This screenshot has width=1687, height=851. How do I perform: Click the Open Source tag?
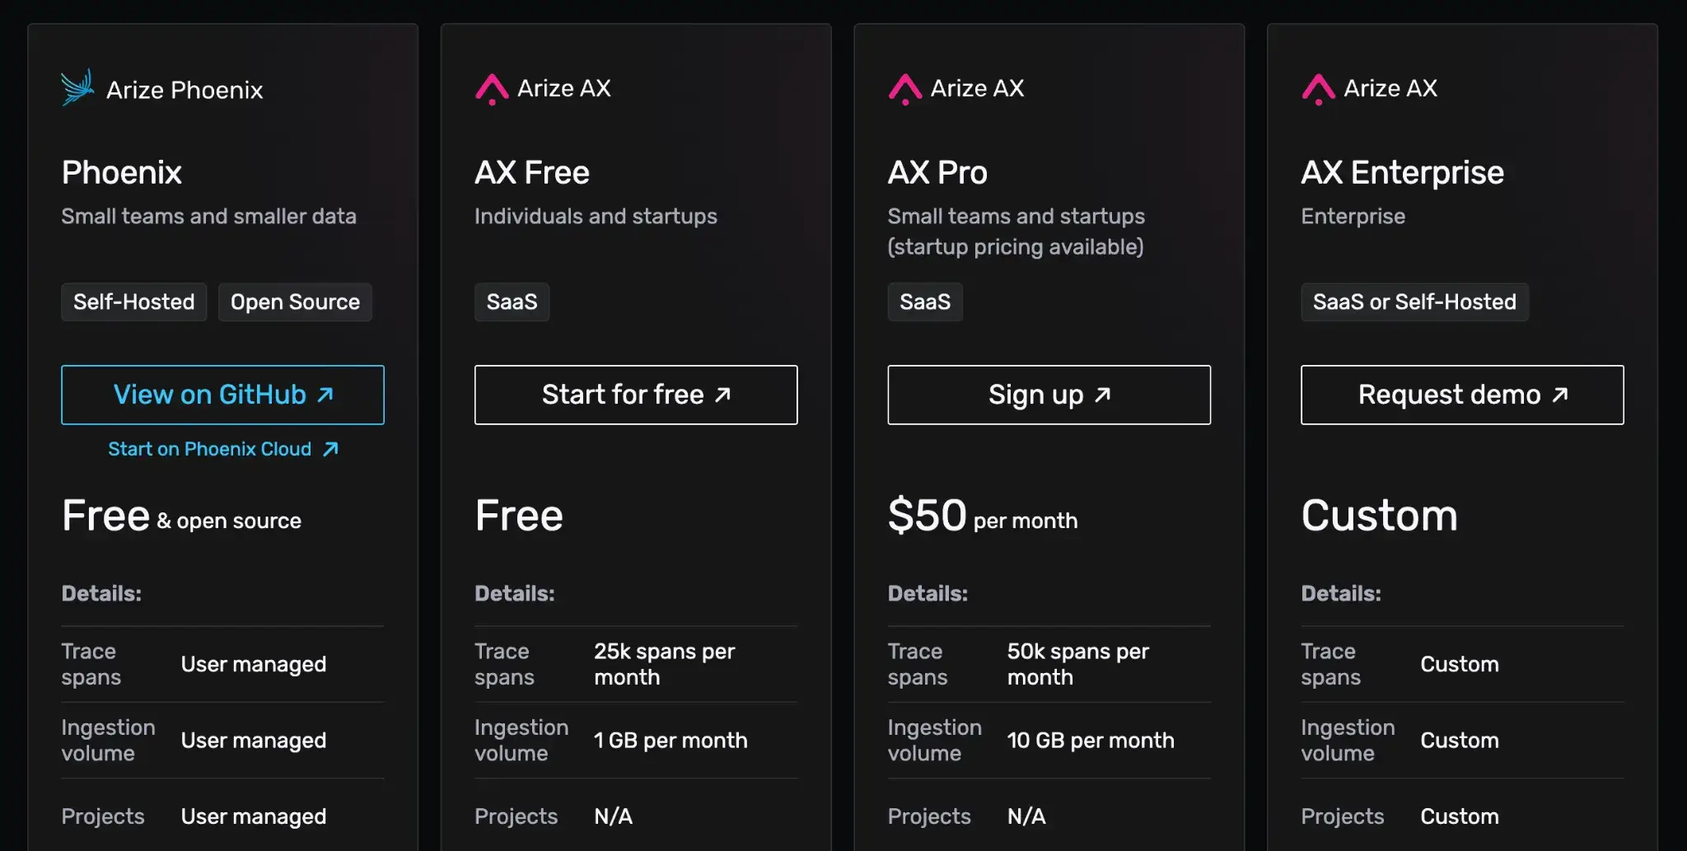click(295, 302)
